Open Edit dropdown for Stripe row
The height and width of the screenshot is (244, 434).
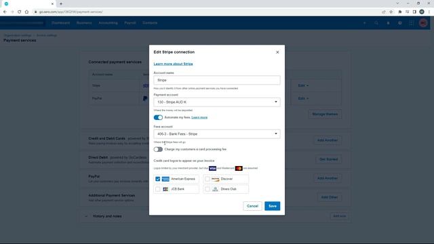[303, 86]
